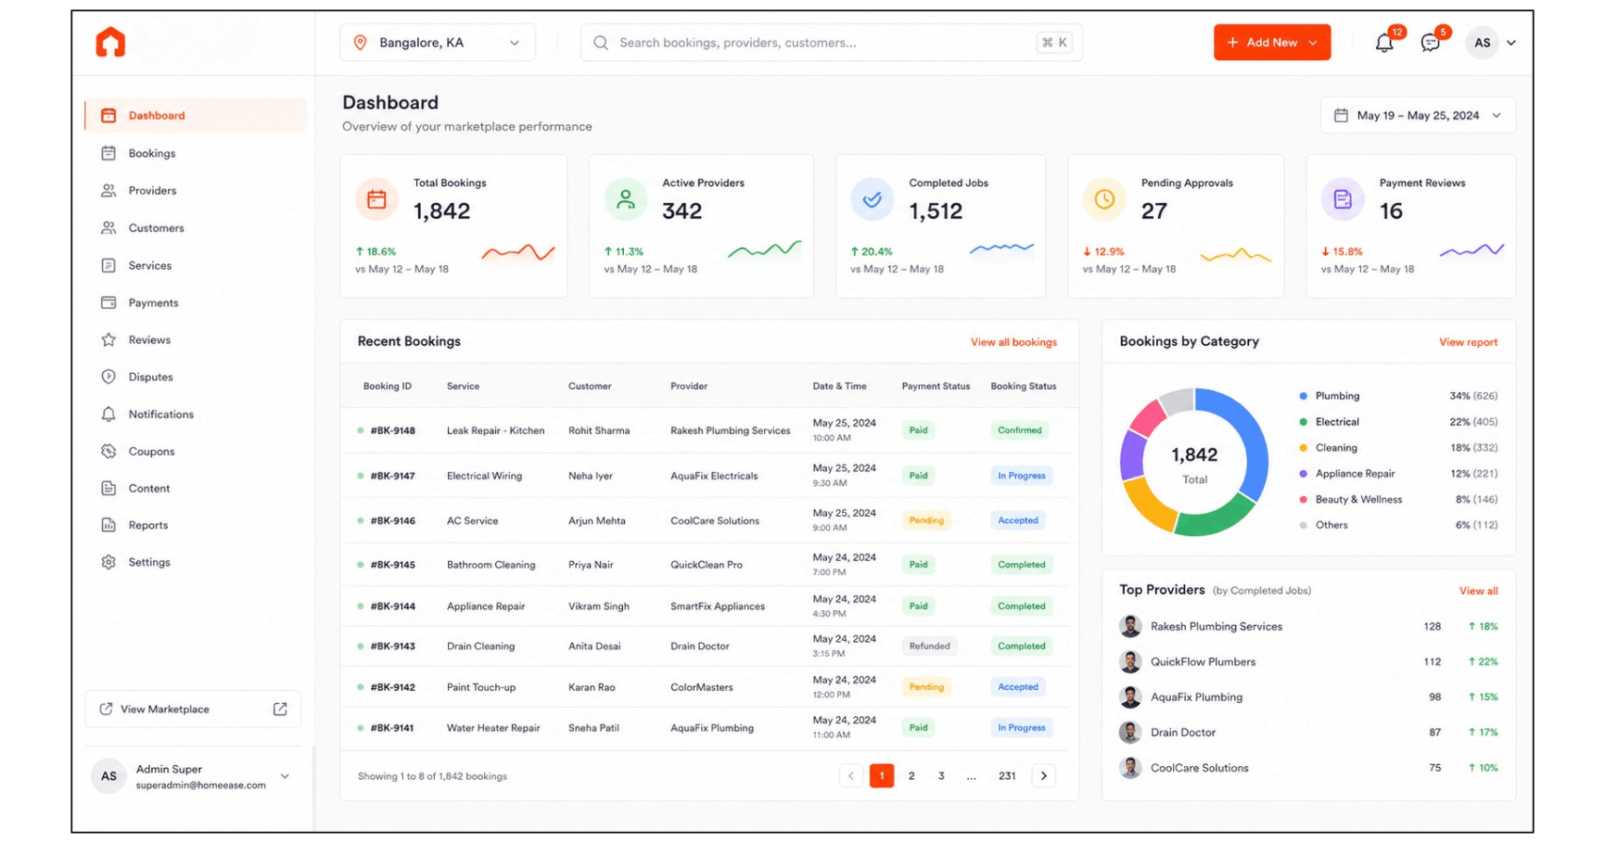Open the May 19 – May 25, 2024 date picker
Viewport: 1605px width, 843px height.
click(x=1418, y=116)
